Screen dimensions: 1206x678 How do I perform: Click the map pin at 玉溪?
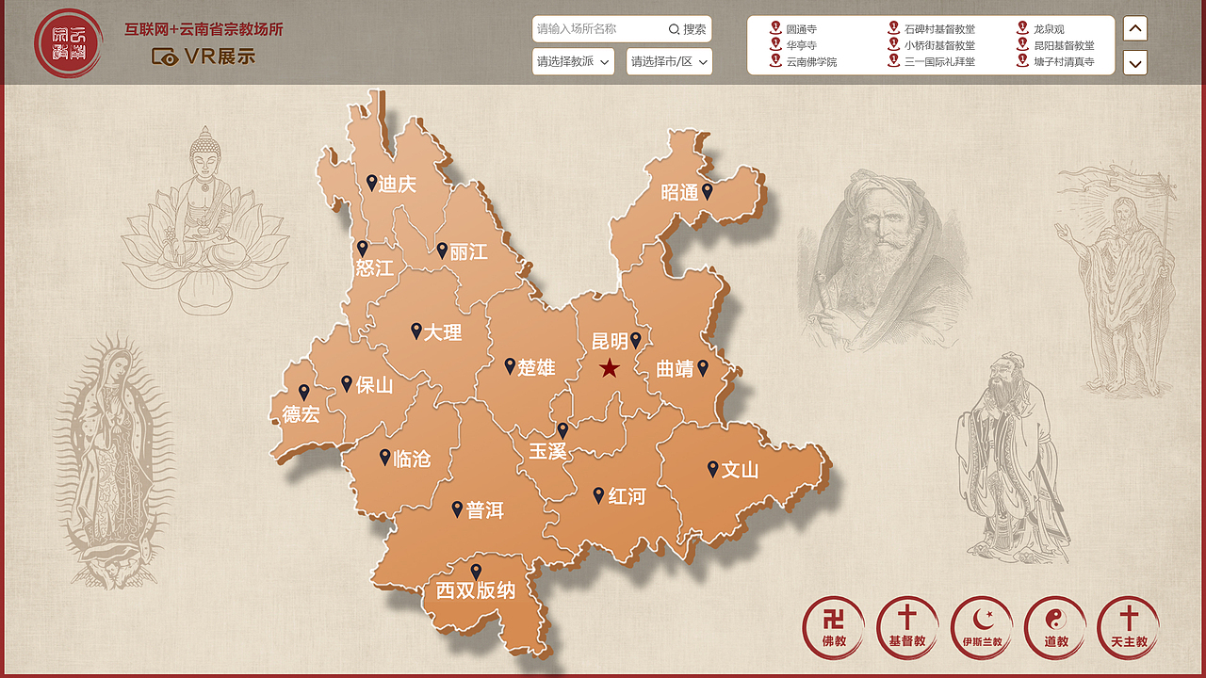coord(562,430)
